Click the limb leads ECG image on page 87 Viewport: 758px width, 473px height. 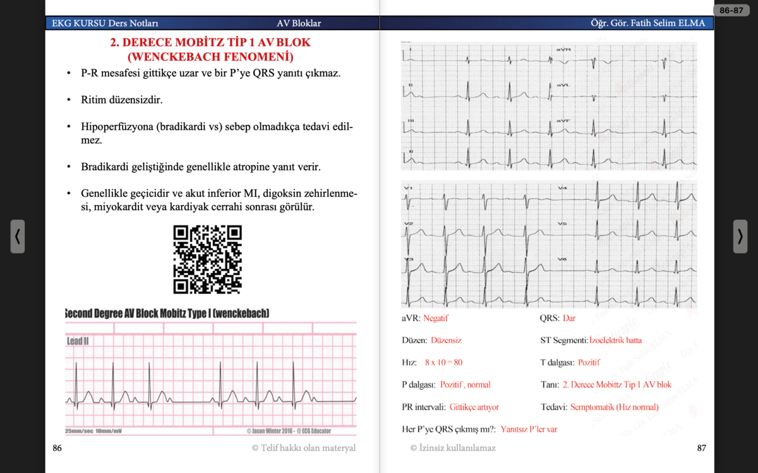(549, 106)
